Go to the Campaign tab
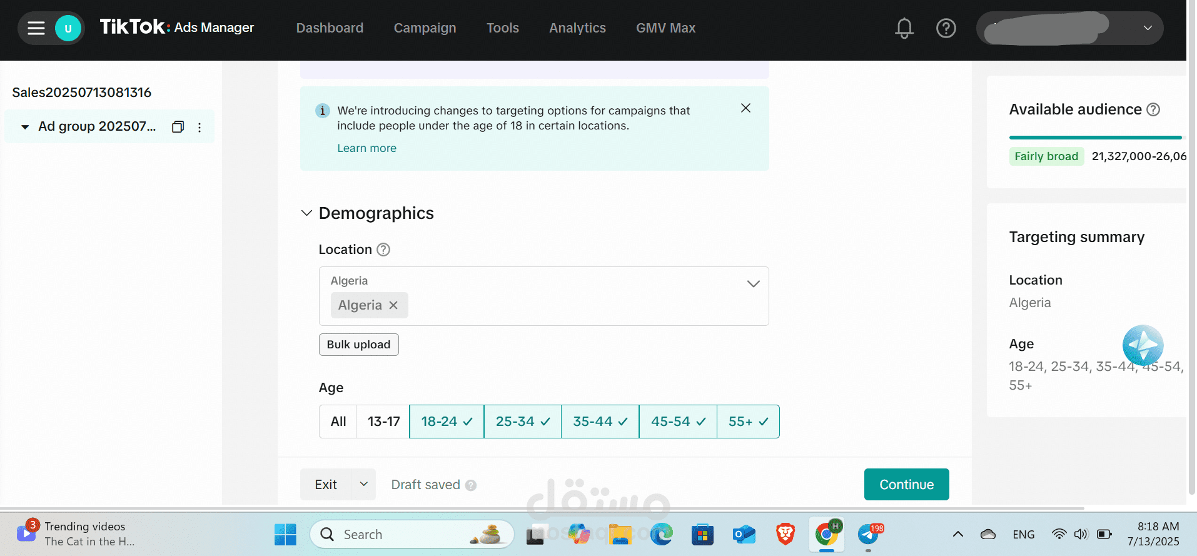Screen dimensions: 1197x556 point(425,28)
